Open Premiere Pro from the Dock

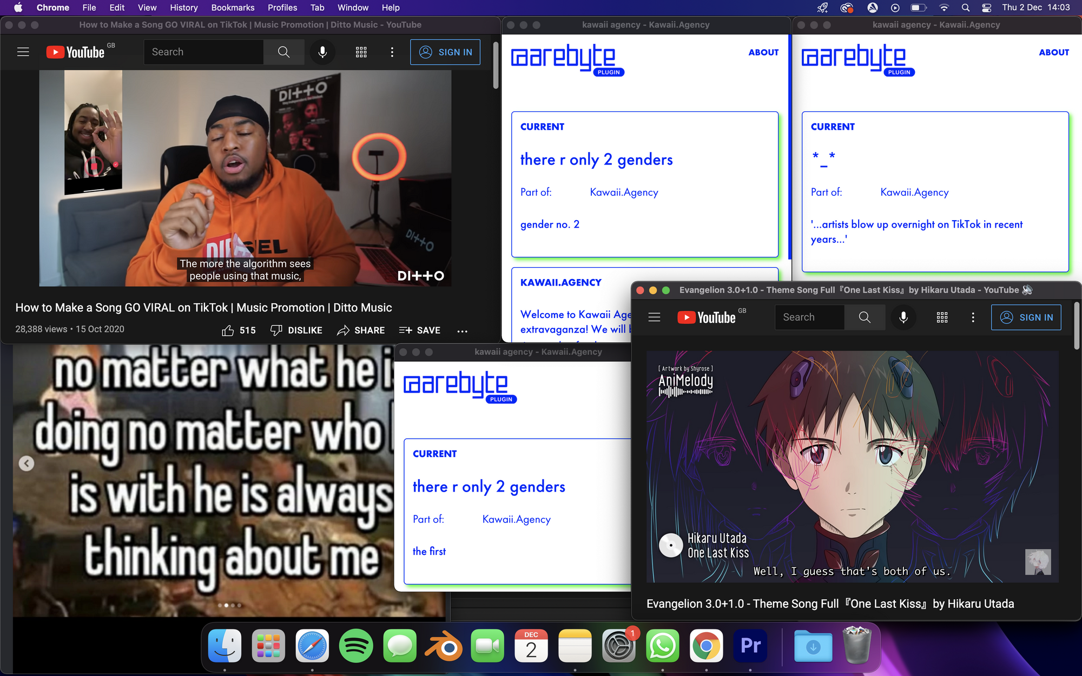750,646
